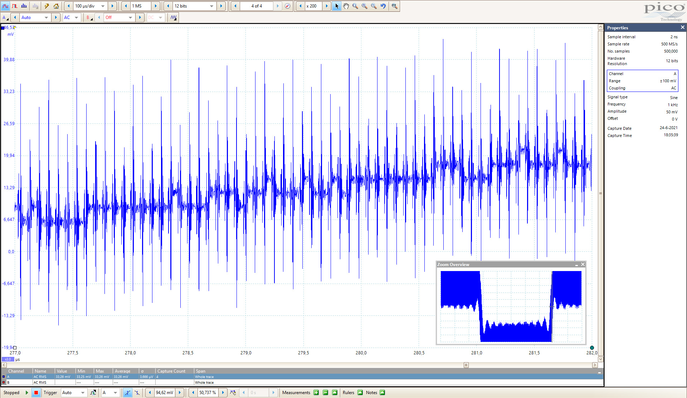687x398 pixels.
Task: Open Channel A options button
Action: pyautogui.click(x=5, y=18)
